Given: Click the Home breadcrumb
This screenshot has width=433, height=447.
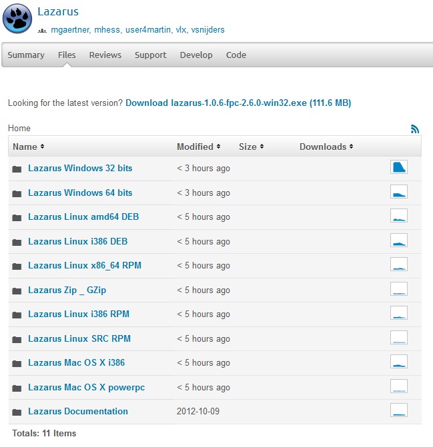Looking at the screenshot, I should click(19, 128).
